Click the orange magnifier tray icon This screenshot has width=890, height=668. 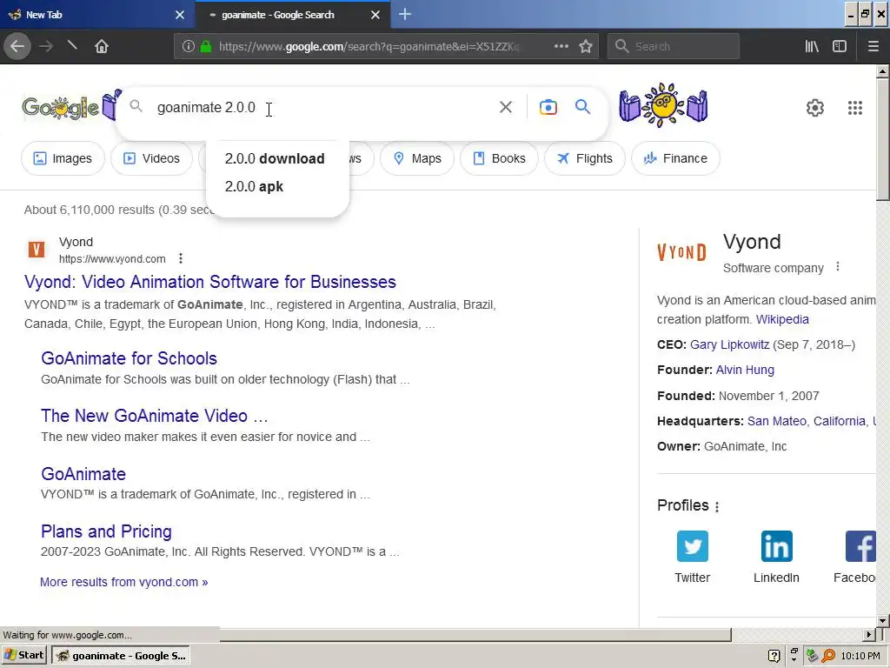point(828,656)
